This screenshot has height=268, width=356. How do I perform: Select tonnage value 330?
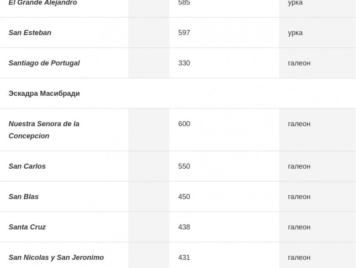tap(184, 63)
